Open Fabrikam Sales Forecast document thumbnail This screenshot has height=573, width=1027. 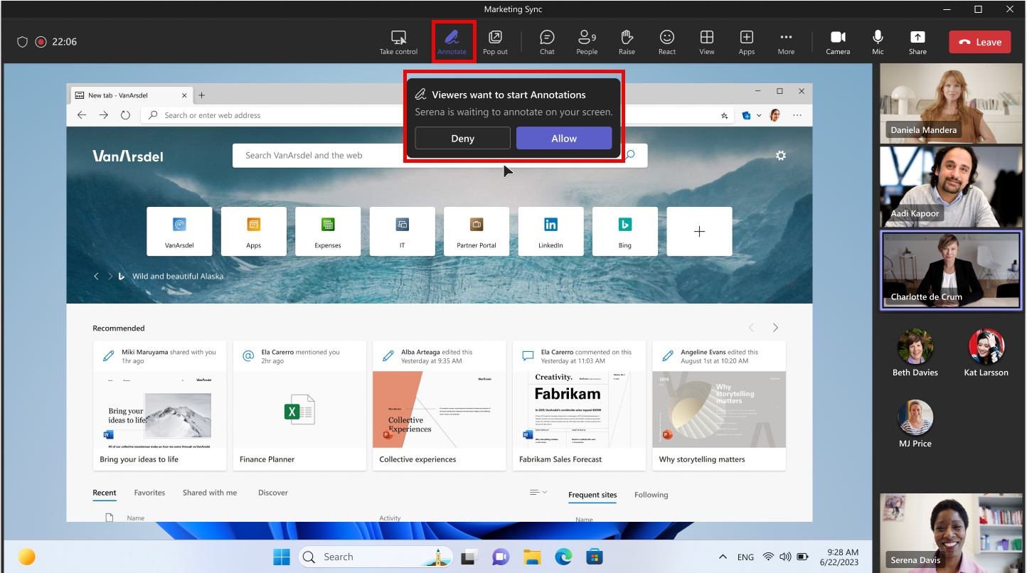click(x=579, y=409)
